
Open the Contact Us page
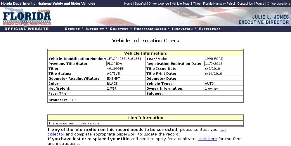click(x=245, y=4)
